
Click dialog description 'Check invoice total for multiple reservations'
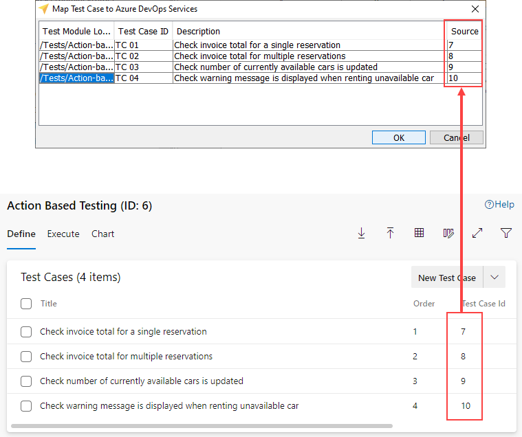[260, 56]
